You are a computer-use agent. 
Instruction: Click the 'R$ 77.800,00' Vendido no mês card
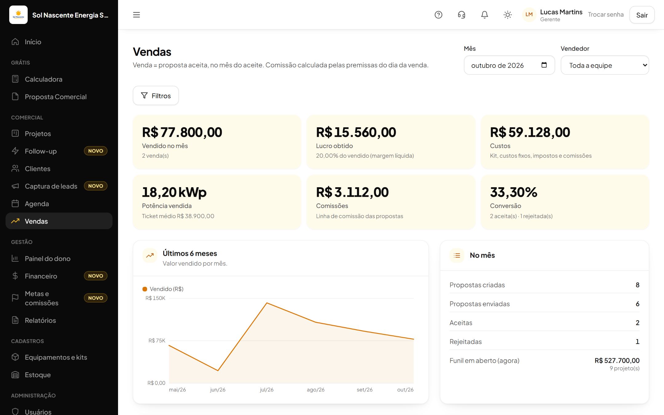tap(217, 142)
